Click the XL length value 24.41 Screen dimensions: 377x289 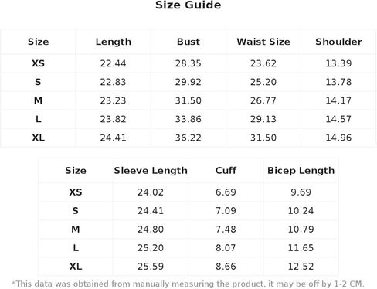pos(113,138)
